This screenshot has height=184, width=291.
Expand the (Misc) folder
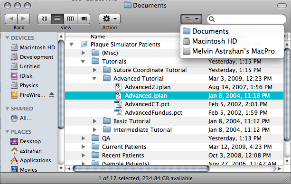tap(84, 53)
